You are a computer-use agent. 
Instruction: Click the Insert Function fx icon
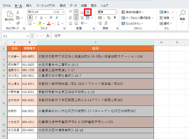[48, 36]
